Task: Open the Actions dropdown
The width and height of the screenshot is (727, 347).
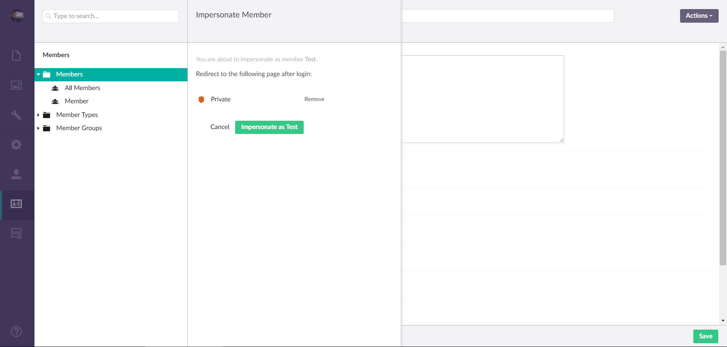Action: (699, 16)
